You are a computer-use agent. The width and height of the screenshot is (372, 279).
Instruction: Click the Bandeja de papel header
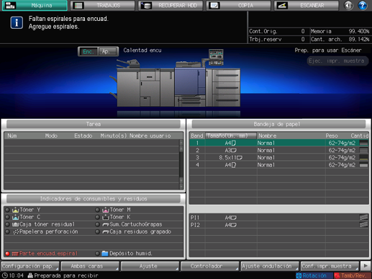pyautogui.click(x=278, y=124)
